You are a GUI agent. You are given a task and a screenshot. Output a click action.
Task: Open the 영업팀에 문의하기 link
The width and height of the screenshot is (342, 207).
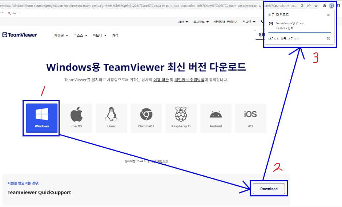click(226, 22)
